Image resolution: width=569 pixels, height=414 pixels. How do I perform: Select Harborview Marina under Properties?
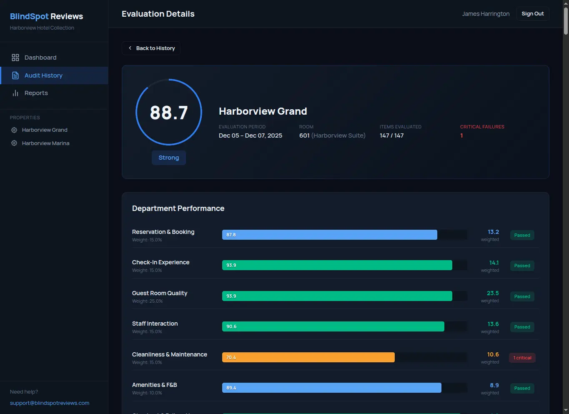46,143
